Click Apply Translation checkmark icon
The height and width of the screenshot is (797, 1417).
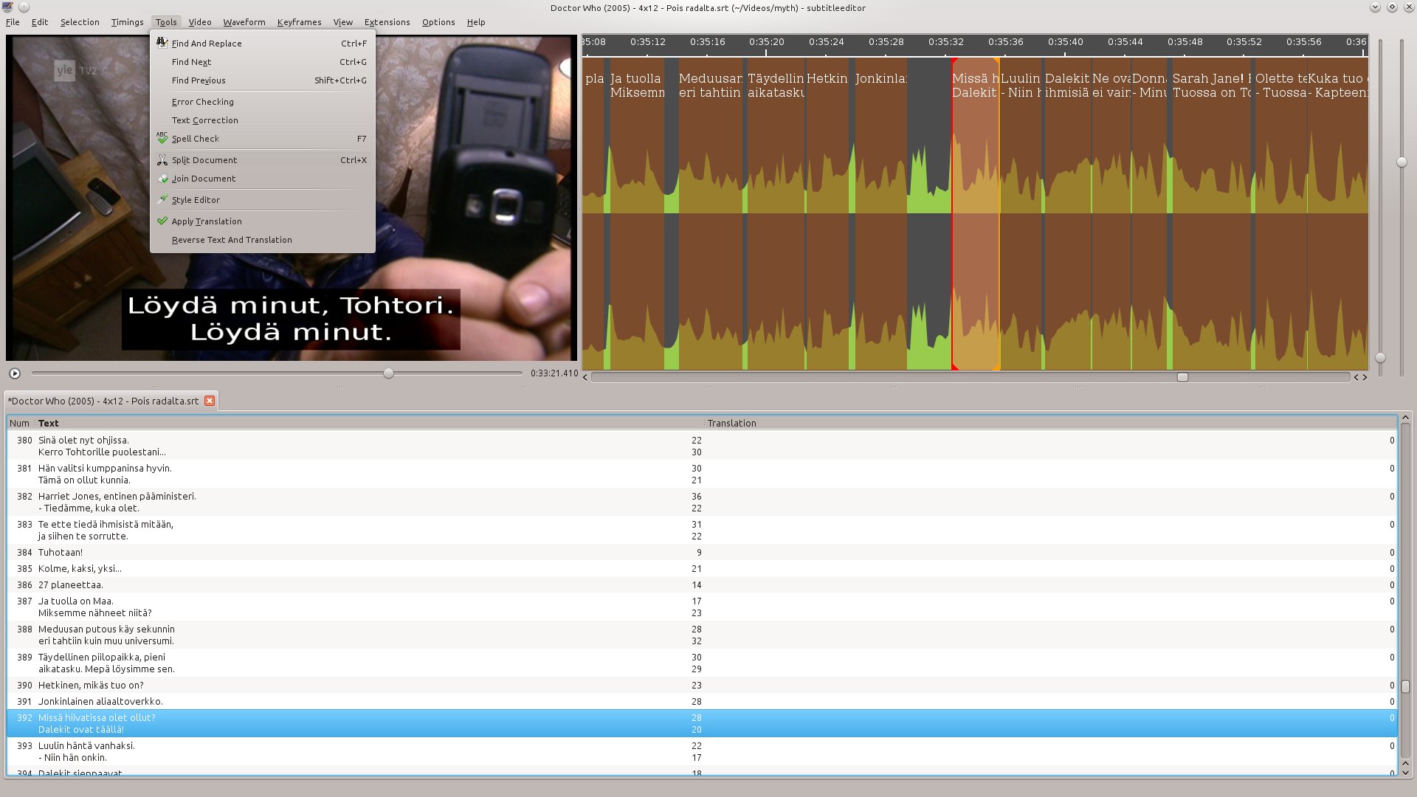[x=162, y=221]
